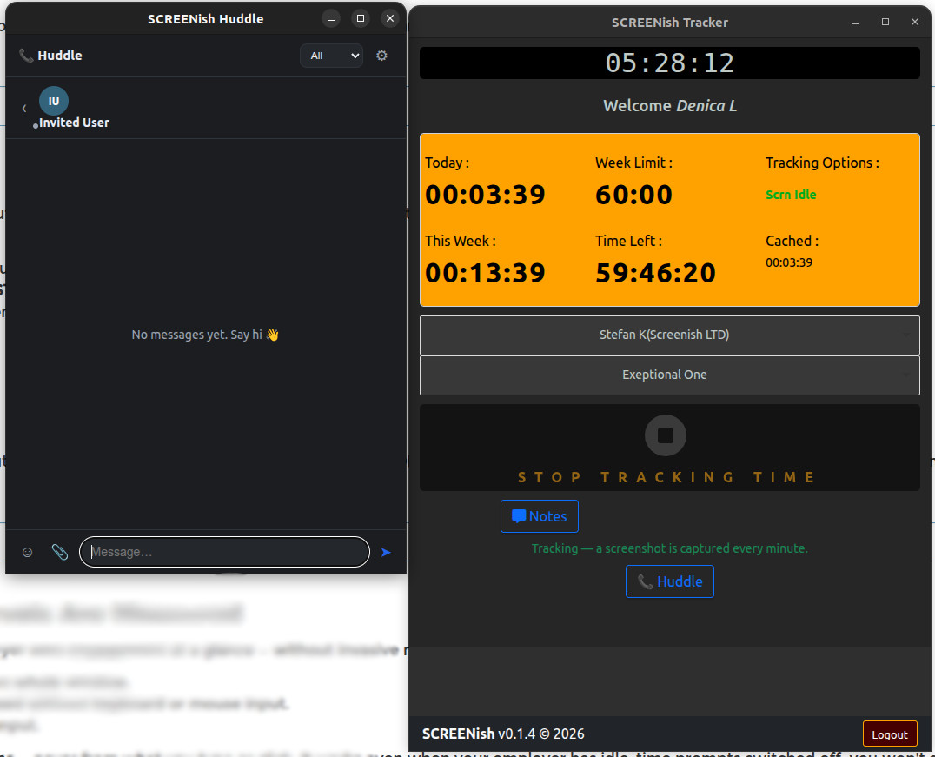This screenshot has width=935, height=757.
Task: Maximize the SCREENish Huddle window
Action: (360, 18)
